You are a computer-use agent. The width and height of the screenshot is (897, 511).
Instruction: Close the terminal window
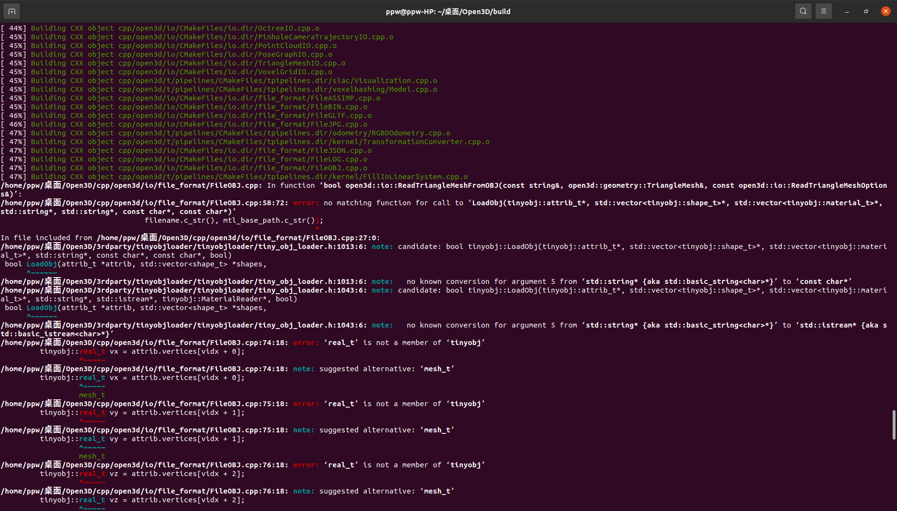click(x=886, y=11)
